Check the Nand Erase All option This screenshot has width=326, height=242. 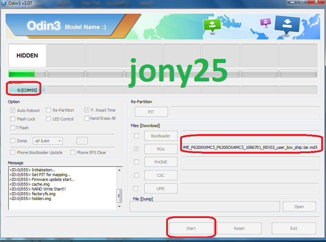coord(87,118)
